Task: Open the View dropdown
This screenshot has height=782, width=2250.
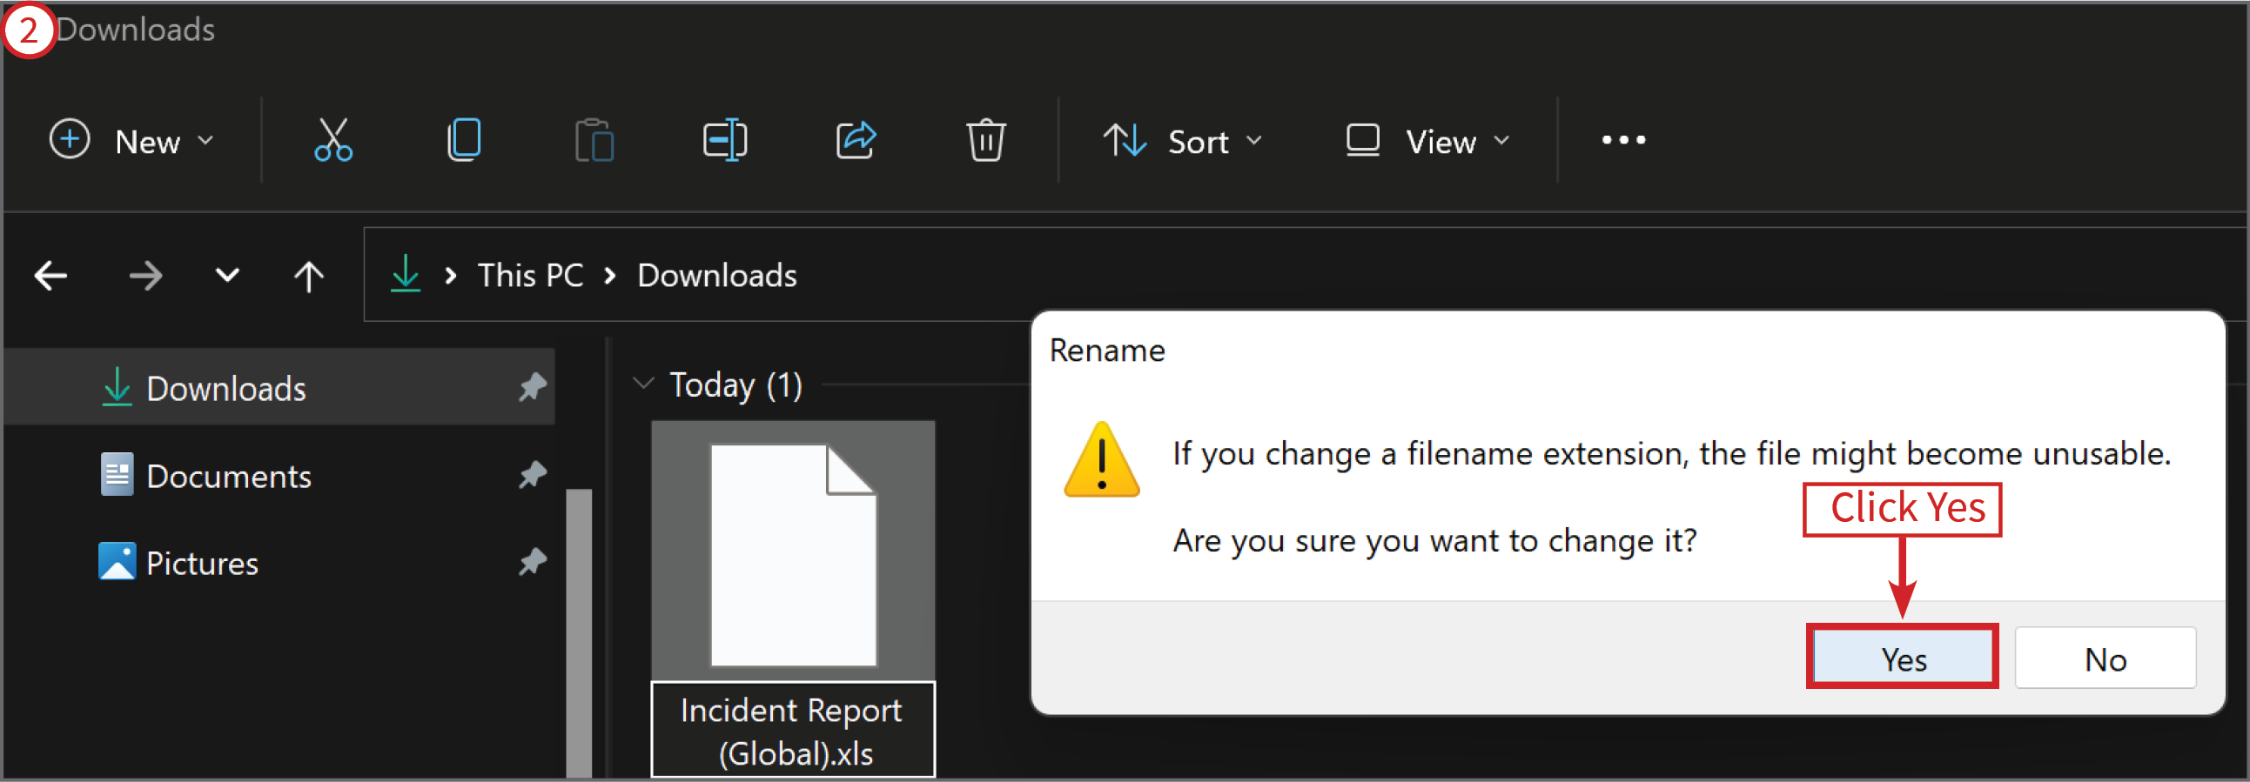Action: pos(1428,141)
